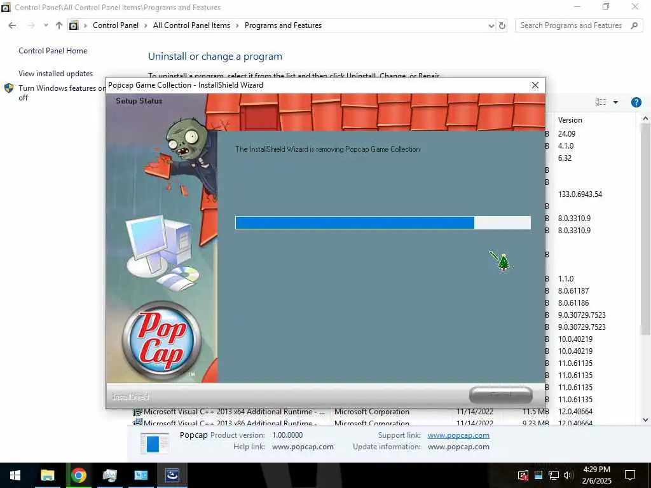Open the blue Help icon
The height and width of the screenshot is (488, 651).
[636, 102]
